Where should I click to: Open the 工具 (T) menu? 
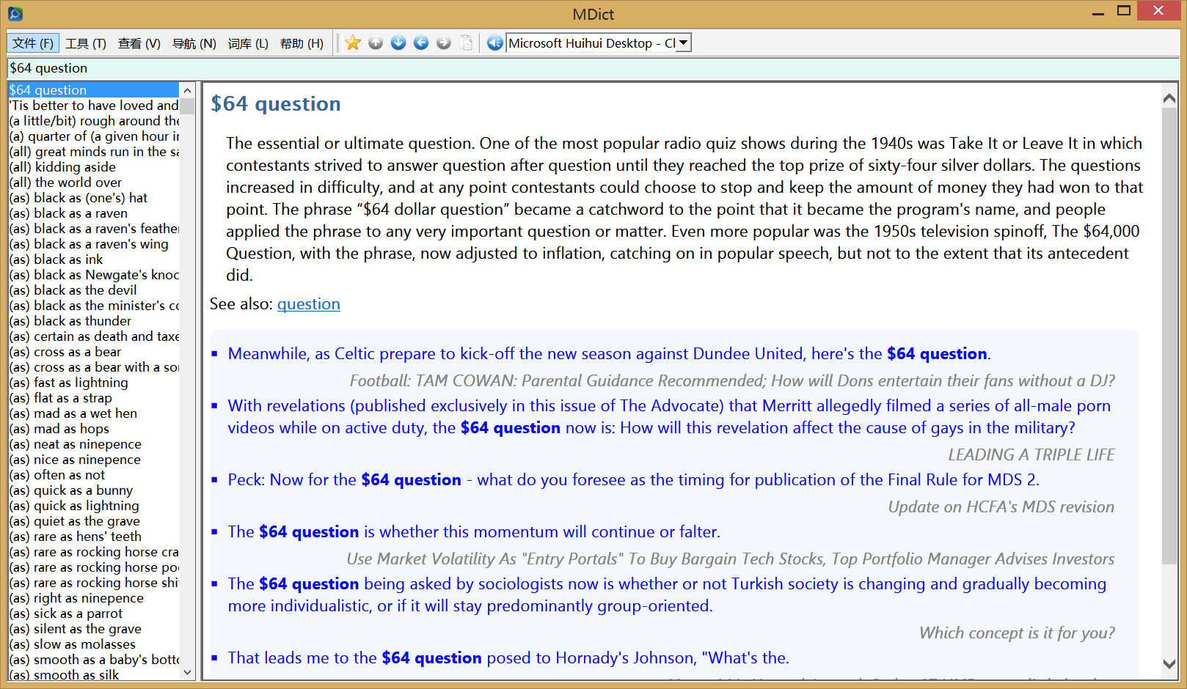86,43
